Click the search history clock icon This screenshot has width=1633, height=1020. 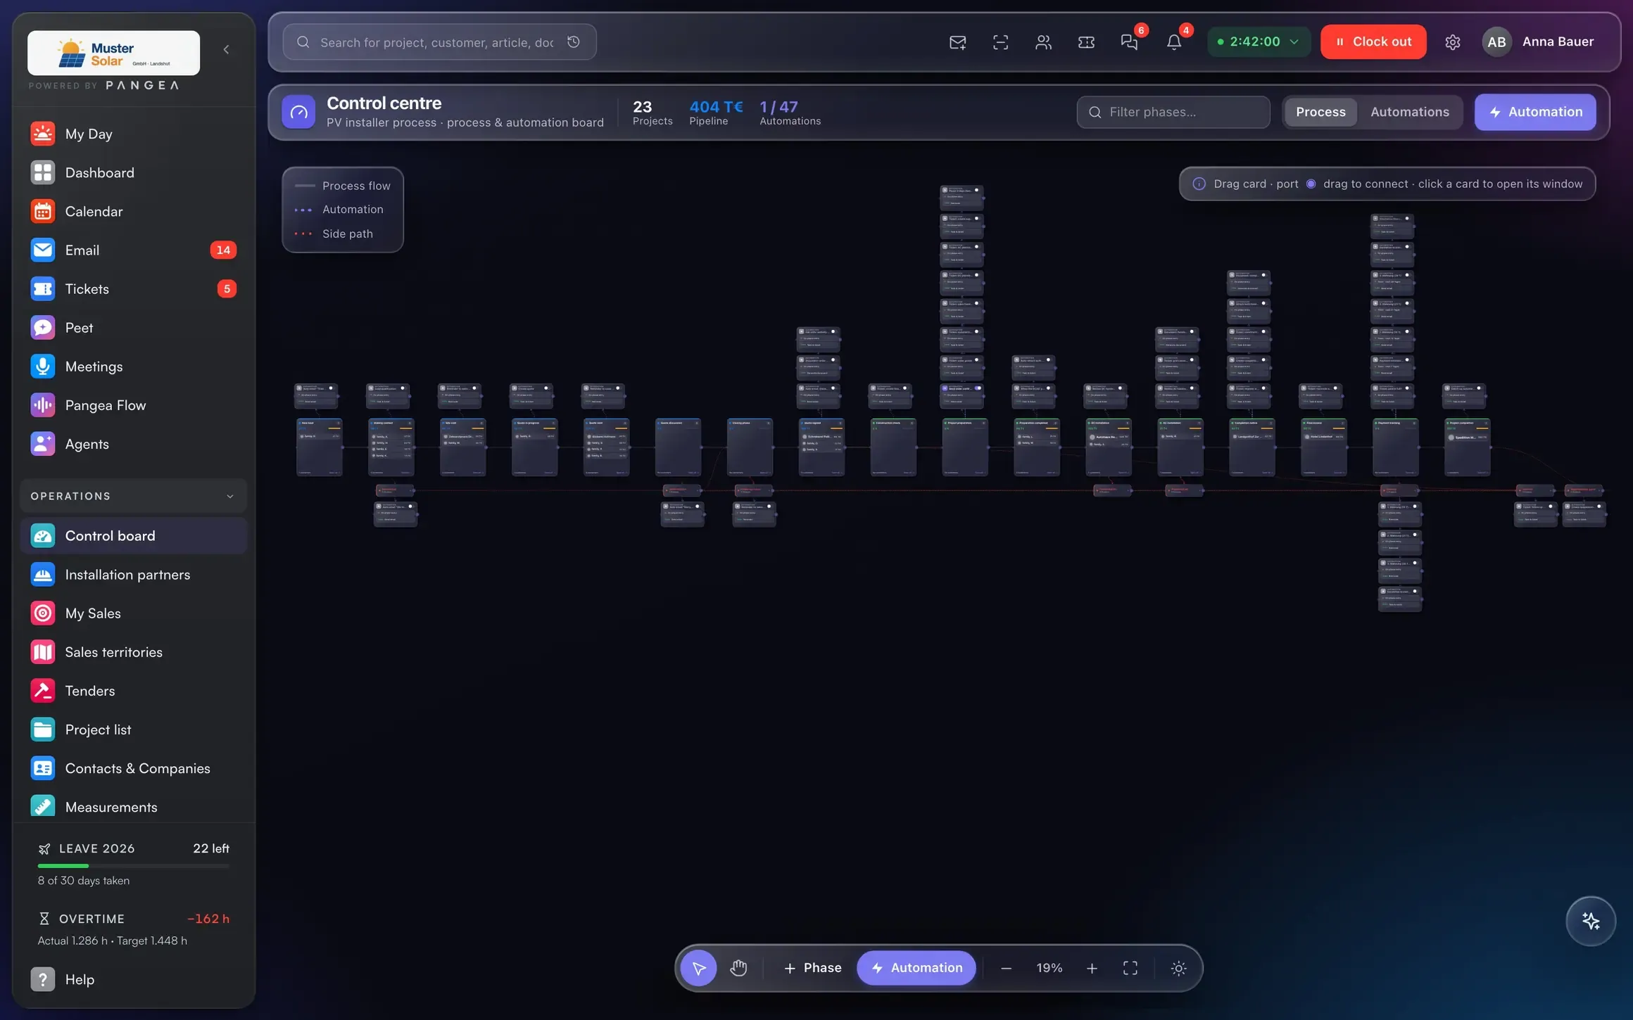574,42
